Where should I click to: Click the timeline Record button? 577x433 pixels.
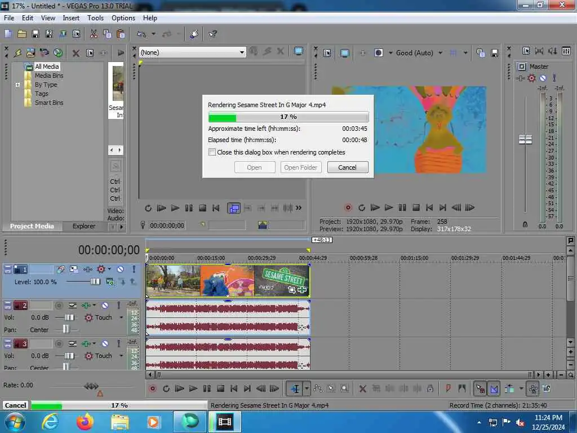pyautogui.click(x=153, y=388)
